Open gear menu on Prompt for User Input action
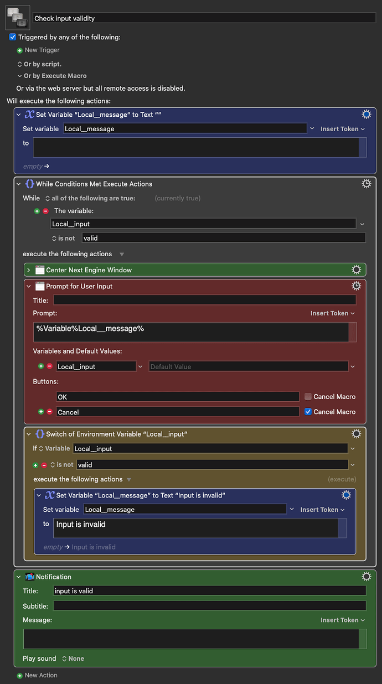This screenshot has width=382, height=684. pyautogui.click(x=356, y=286)
